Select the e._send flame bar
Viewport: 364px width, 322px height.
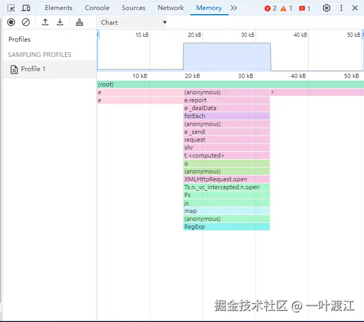[x=227, y=132]
